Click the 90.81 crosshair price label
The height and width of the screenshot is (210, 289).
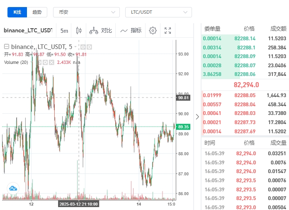pyautogui.click(x=183, y=98)
